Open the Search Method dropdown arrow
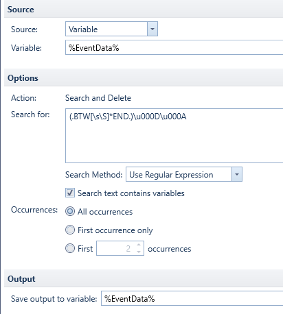The width and height of the screenshot is (283, 314). point(237,174)
